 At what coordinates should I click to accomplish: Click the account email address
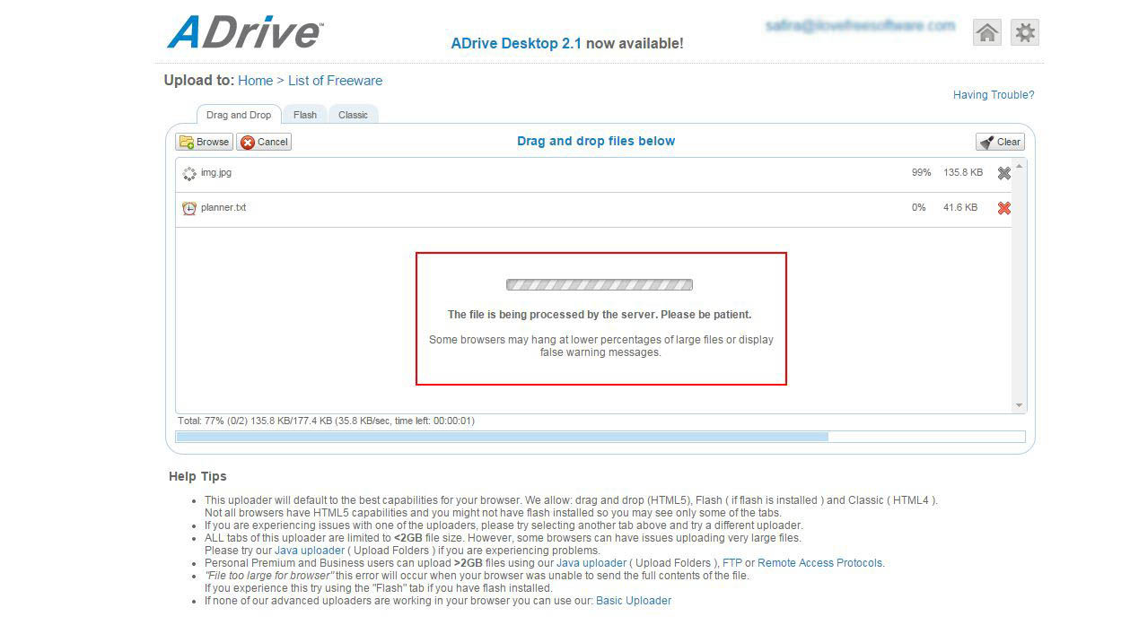pos(861,26)
